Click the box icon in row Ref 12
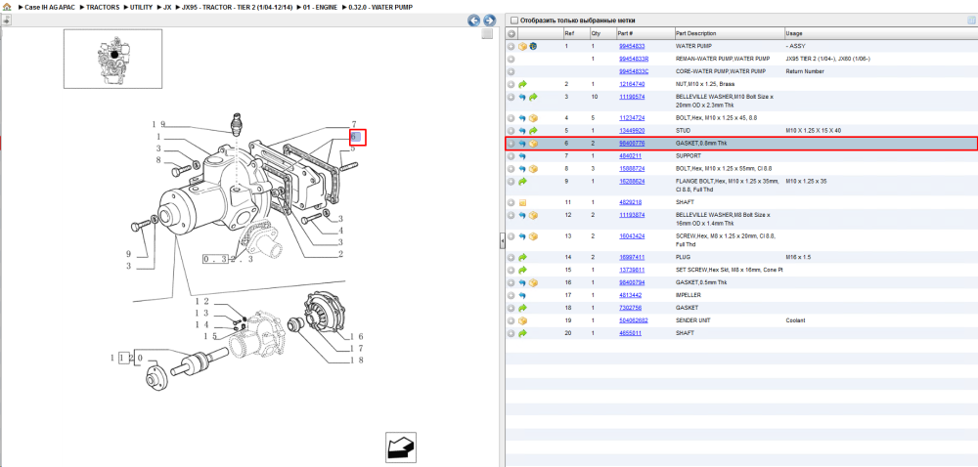Screen dimensions: 978x467 coord(533,216)
